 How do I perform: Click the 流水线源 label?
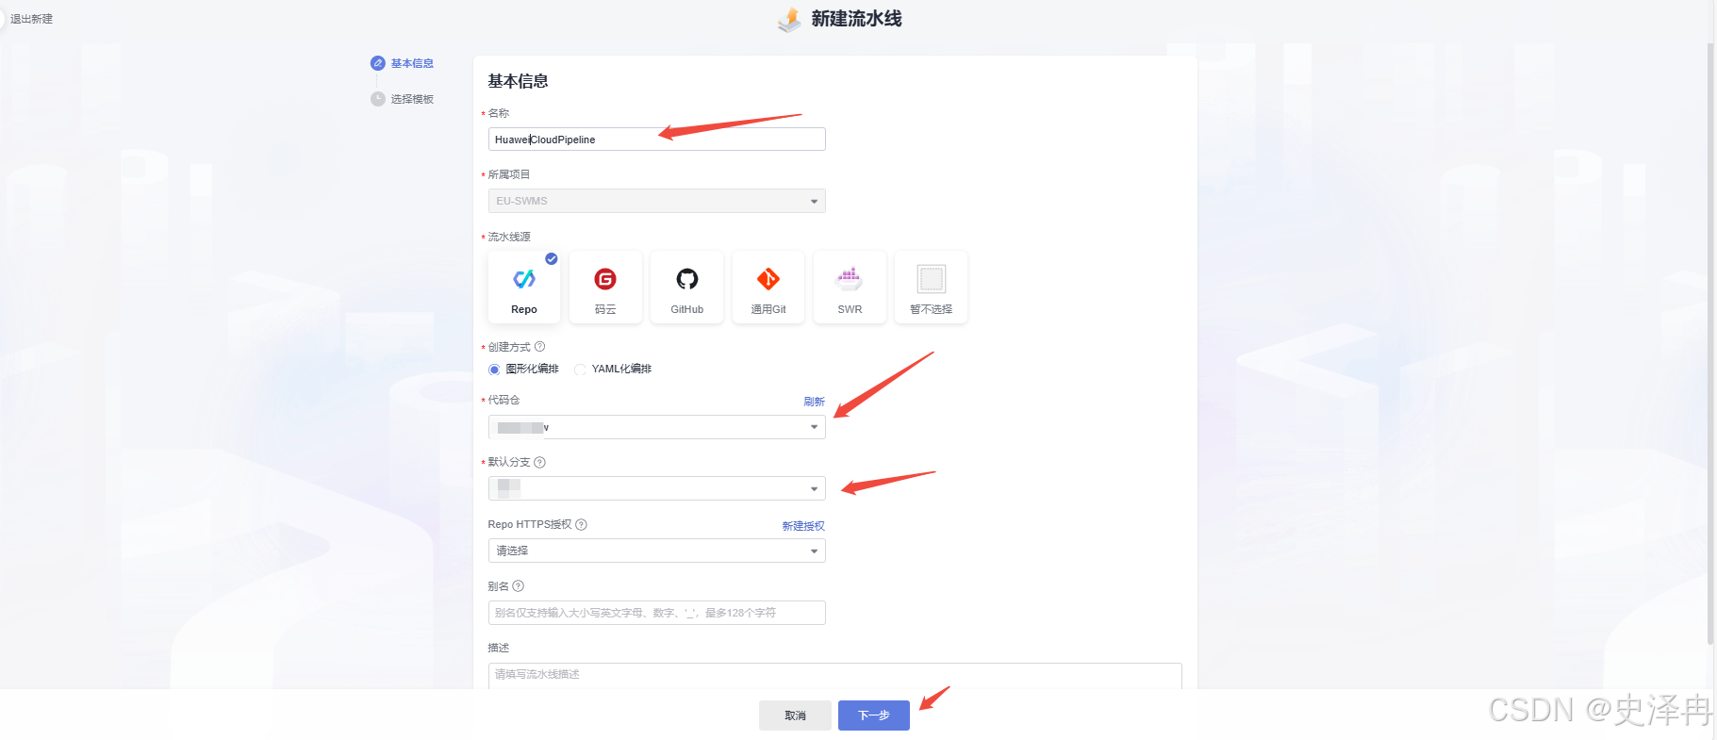point(509,237)
